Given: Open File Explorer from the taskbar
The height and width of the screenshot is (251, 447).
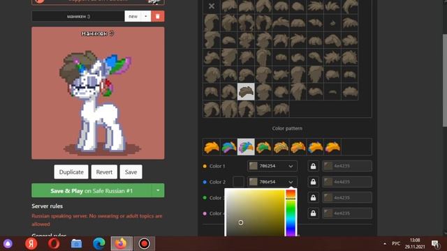Looking at the screenshot, I should pos(76,243).
